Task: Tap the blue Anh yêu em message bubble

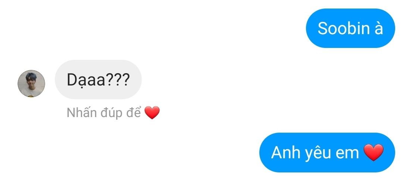Action: pos(327,152)
